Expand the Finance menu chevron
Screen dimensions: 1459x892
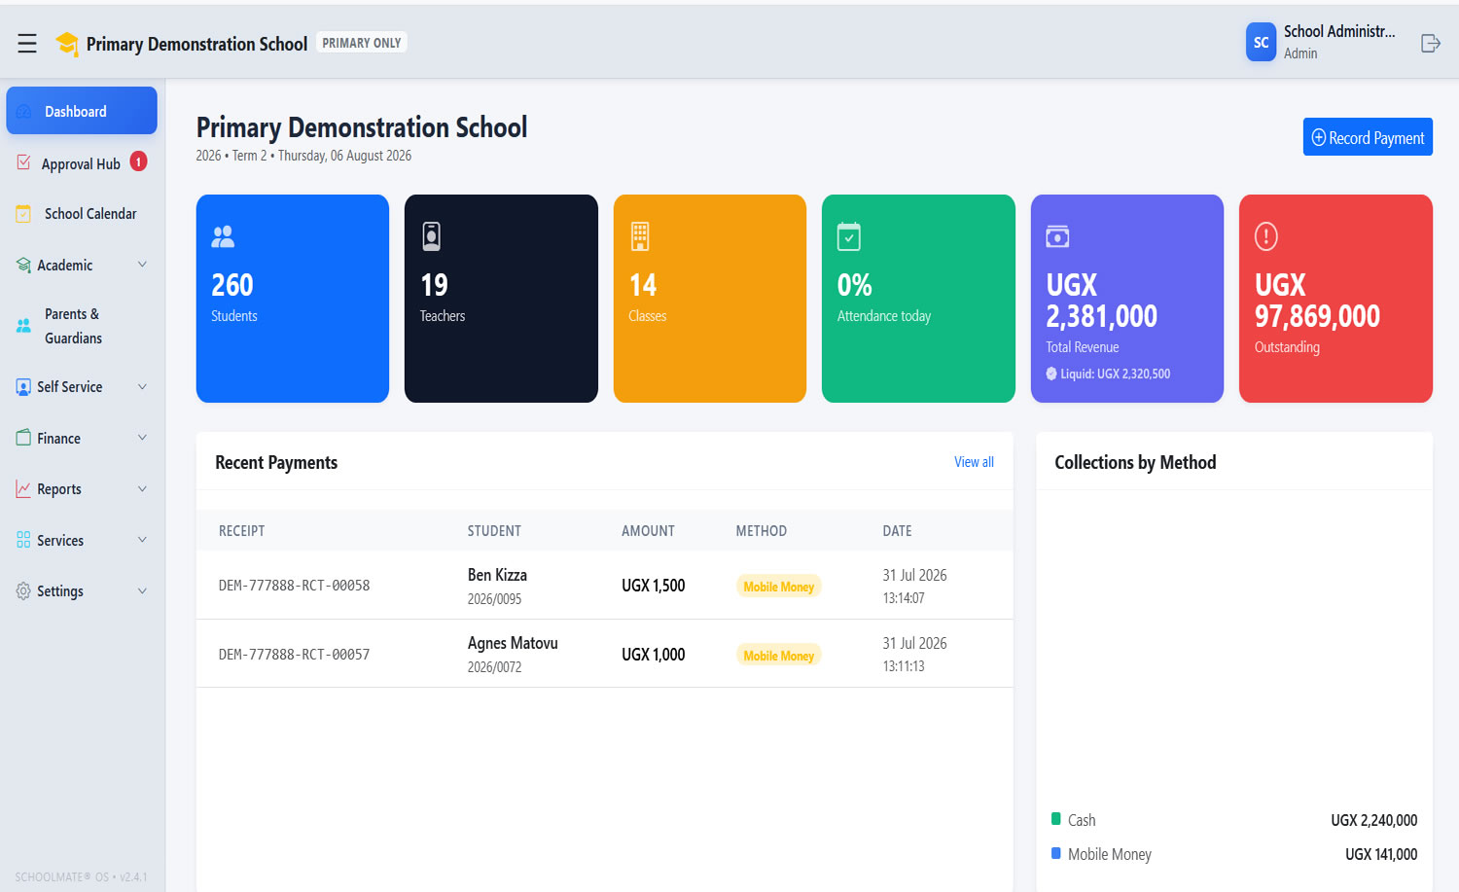click(x=142, y=438)
